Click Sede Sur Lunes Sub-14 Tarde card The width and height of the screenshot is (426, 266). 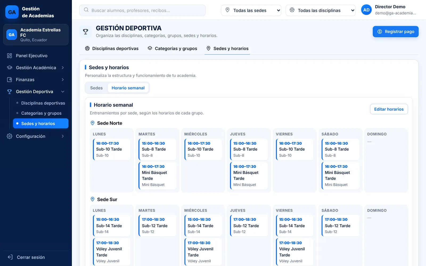tap(112, 226)
